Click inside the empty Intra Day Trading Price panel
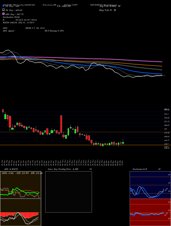Viewport: 171px width, 226px height. 68,192
